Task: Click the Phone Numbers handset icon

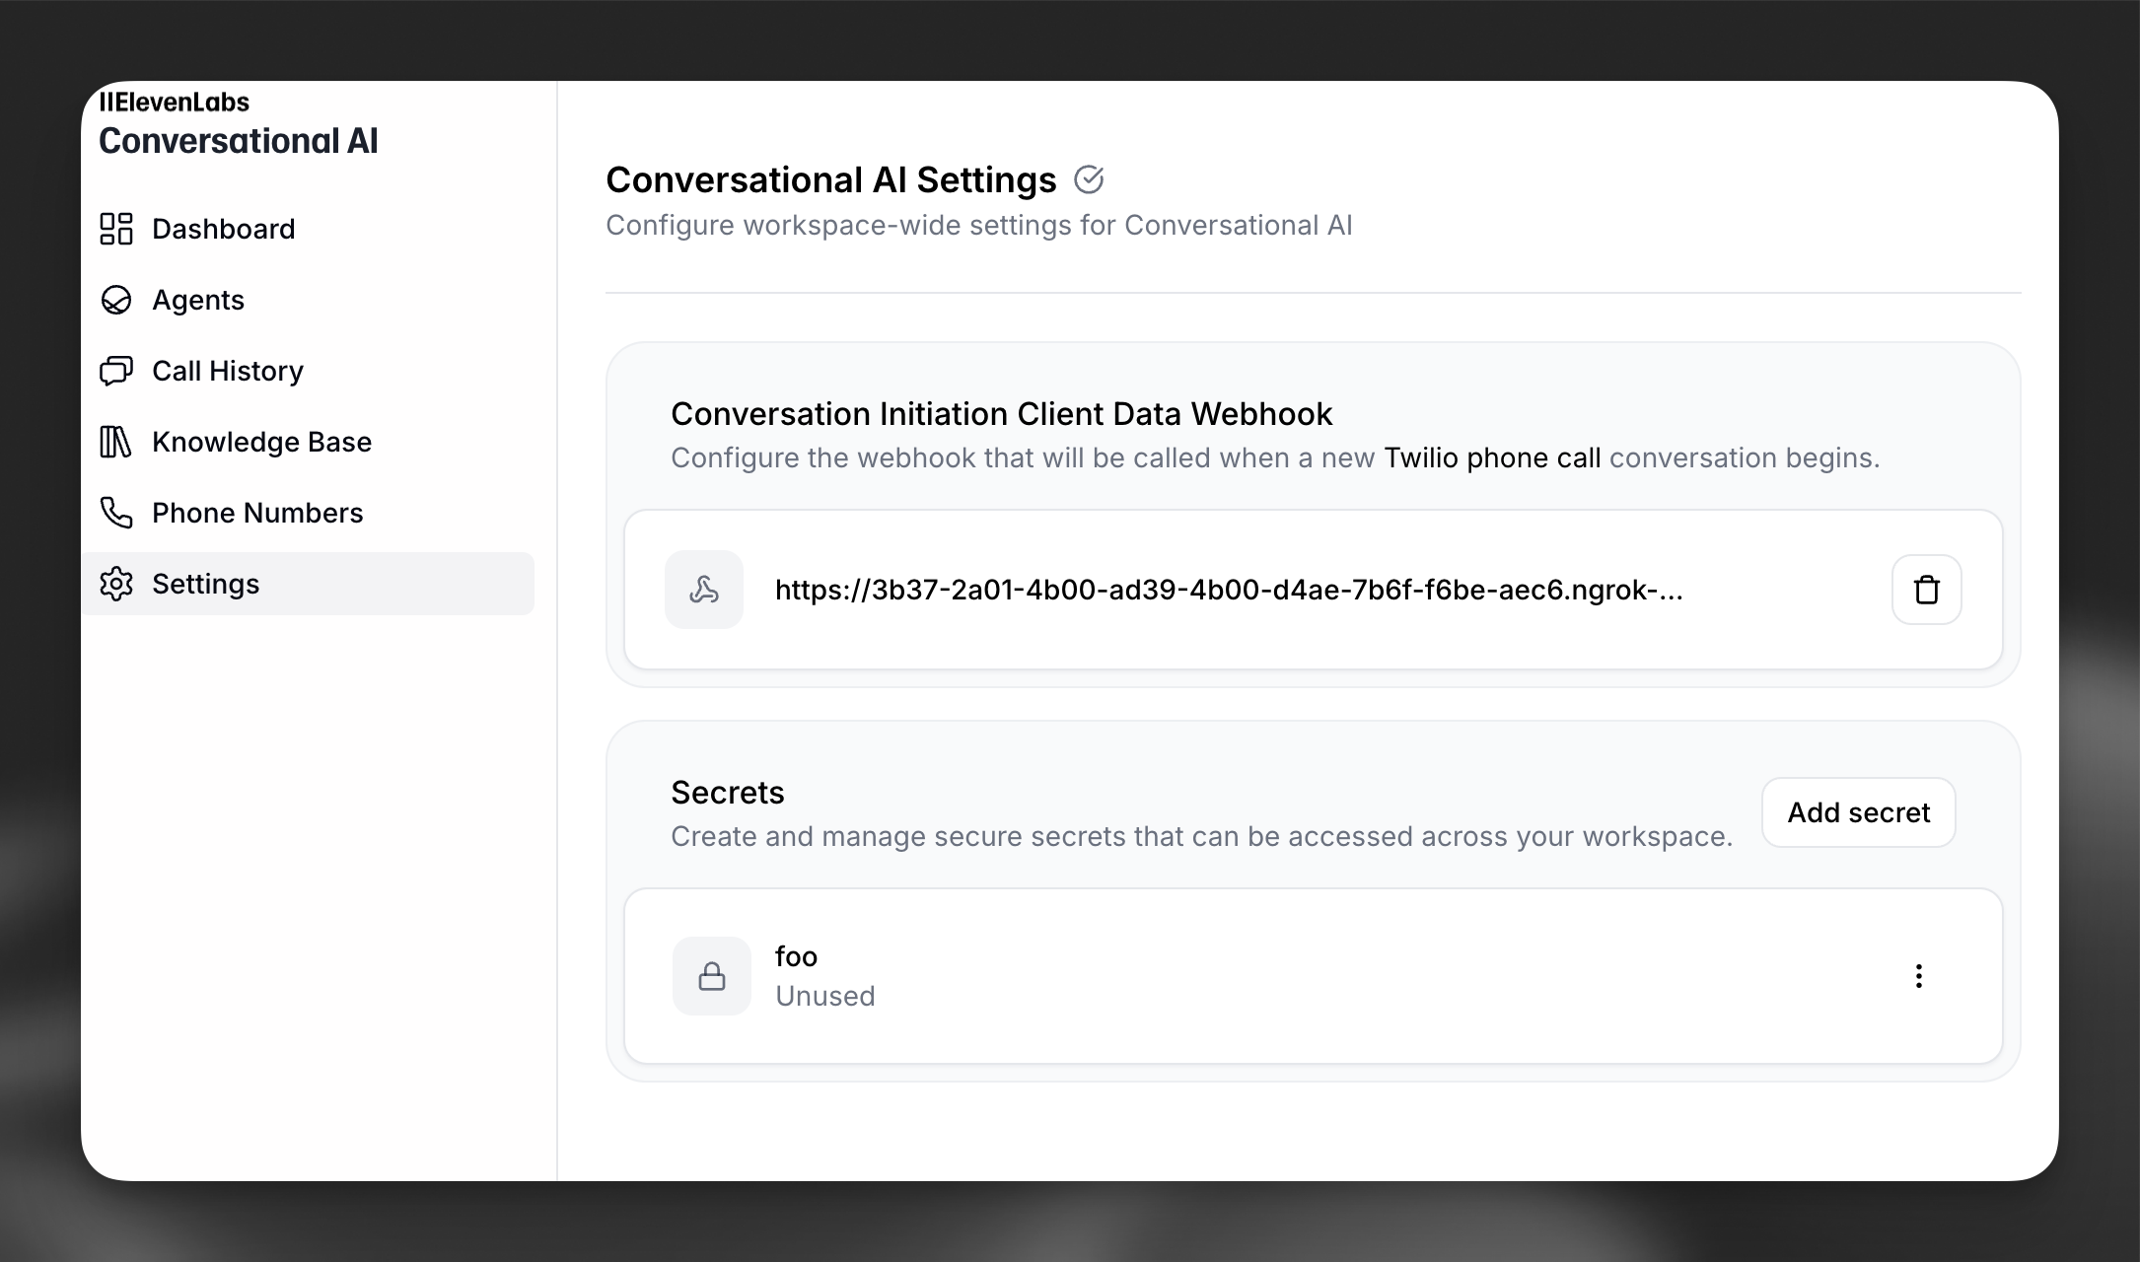Action: 116,513
